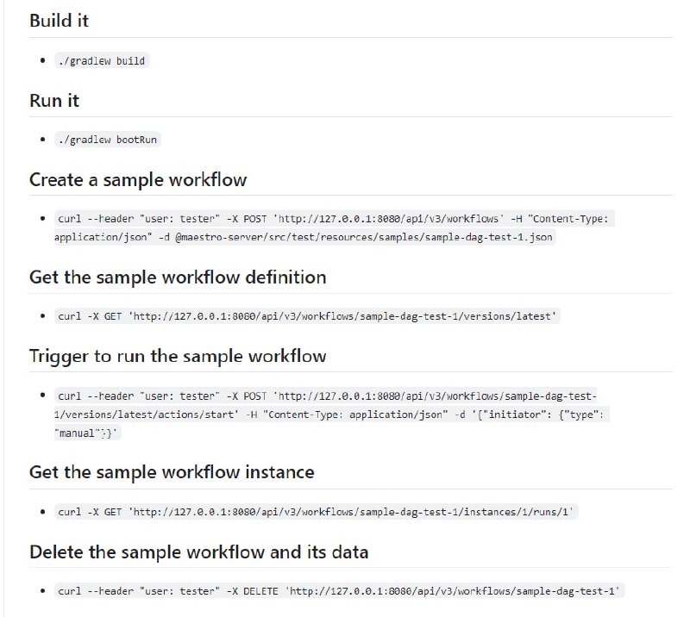
Task: Click the 'Create a sample workflow' heading
Action: (138, 180)
